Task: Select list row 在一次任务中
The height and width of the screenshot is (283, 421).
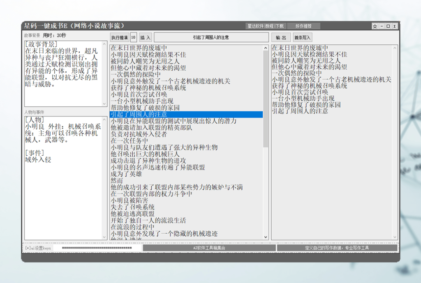Action: [x=186, y=141]
